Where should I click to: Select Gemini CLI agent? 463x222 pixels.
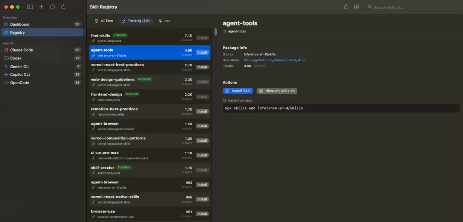click(42, 66)
